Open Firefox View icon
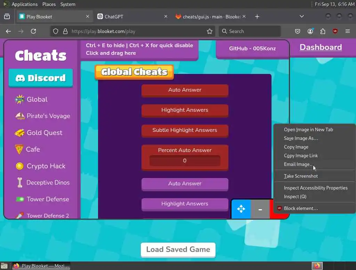356x270 pixels. [x=7, y=17]
